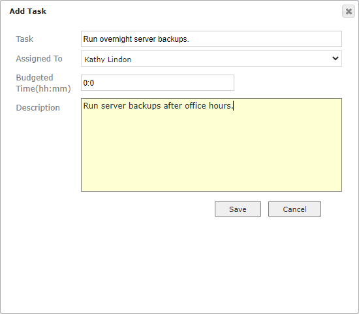The image size is (359, 314).
Task: Open the Kathy Lindon combo box
Action: [x=211, y=58]
